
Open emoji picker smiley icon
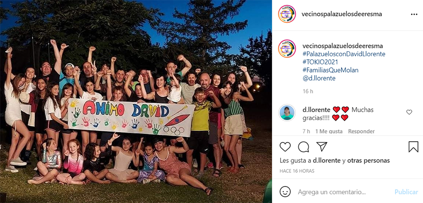285,192
